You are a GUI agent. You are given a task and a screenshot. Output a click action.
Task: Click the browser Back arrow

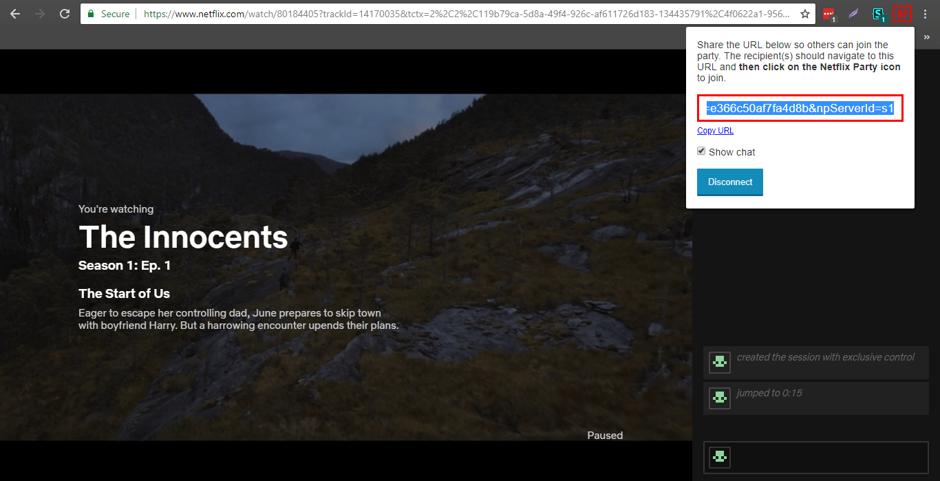(x=15, y=14)
